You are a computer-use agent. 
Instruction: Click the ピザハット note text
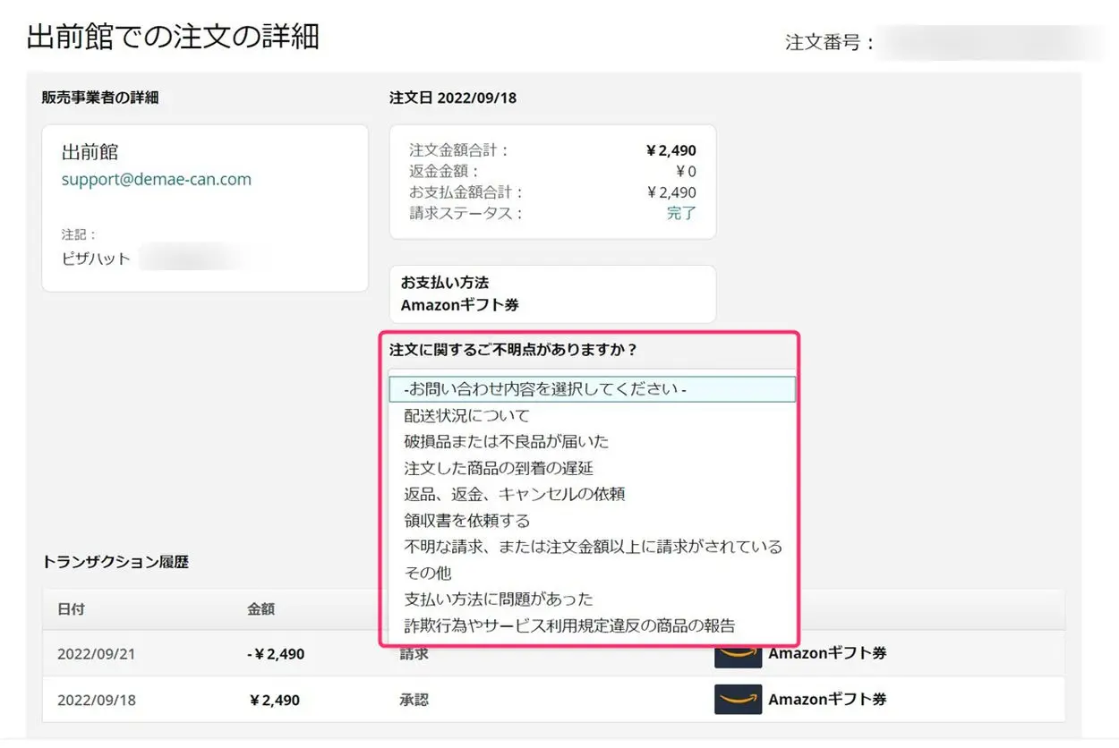[x=96, y=259]
